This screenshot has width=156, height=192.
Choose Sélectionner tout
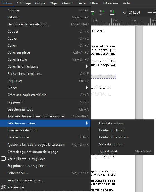(x=45, y=109)
